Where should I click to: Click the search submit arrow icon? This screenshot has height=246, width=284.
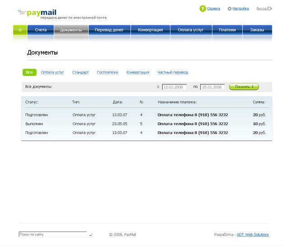[91, 235]
